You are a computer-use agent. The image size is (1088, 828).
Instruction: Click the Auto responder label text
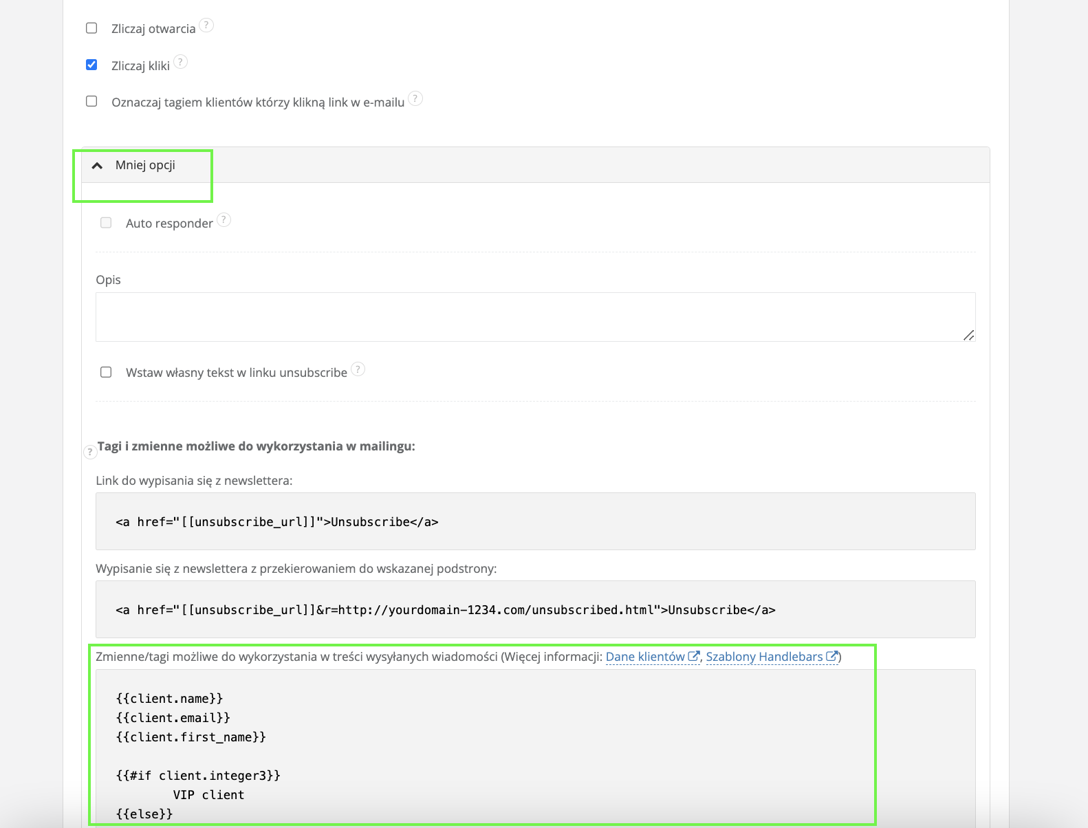169,224
